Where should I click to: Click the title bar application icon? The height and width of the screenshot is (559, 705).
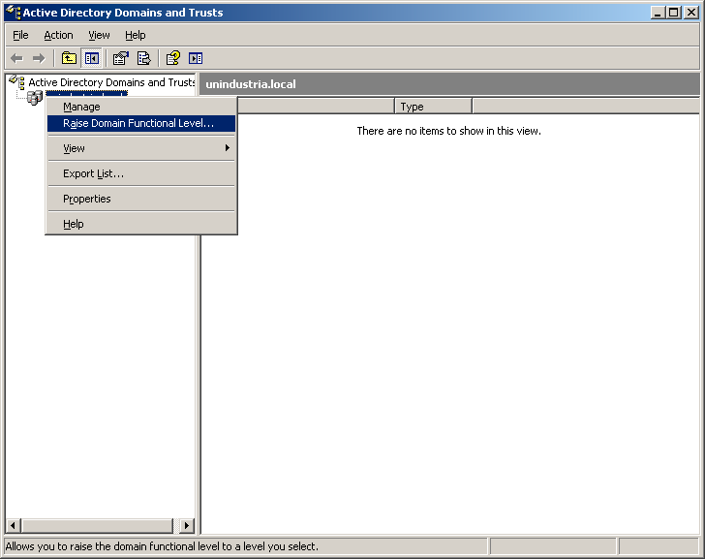click(13, 13)
